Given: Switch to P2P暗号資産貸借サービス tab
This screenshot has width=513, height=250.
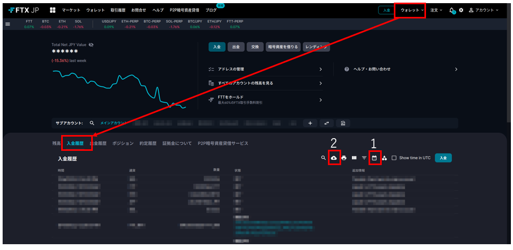Looking at the screenshot, I should (223, 143).
